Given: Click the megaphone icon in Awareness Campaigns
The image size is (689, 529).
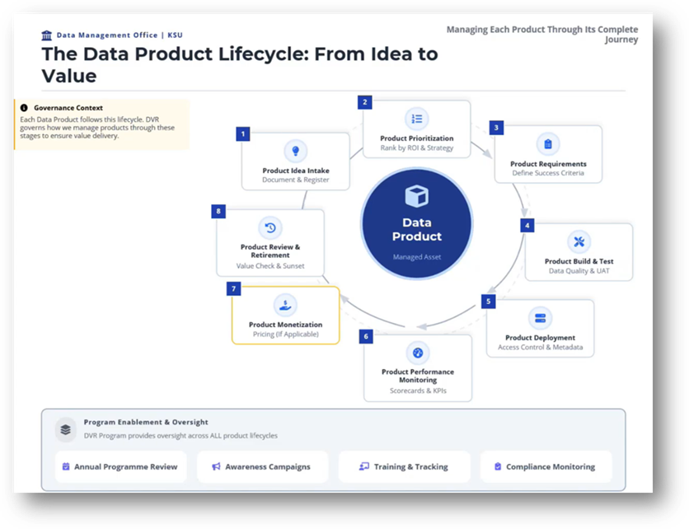Looking at the screenshot, I should 216,466.
